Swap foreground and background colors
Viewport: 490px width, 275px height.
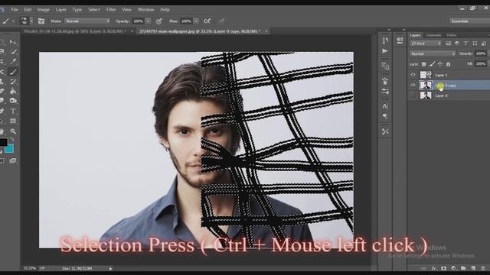(x=12, y=139)
